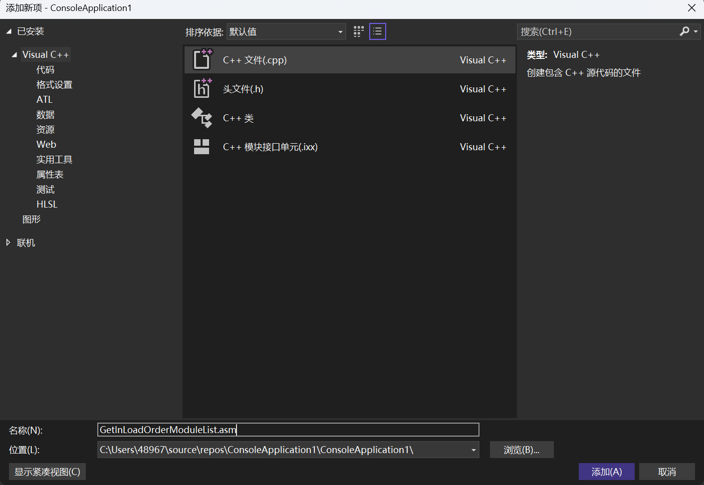
Task: Click into the 名称 file name field
Action: click(x=288, y=430)
